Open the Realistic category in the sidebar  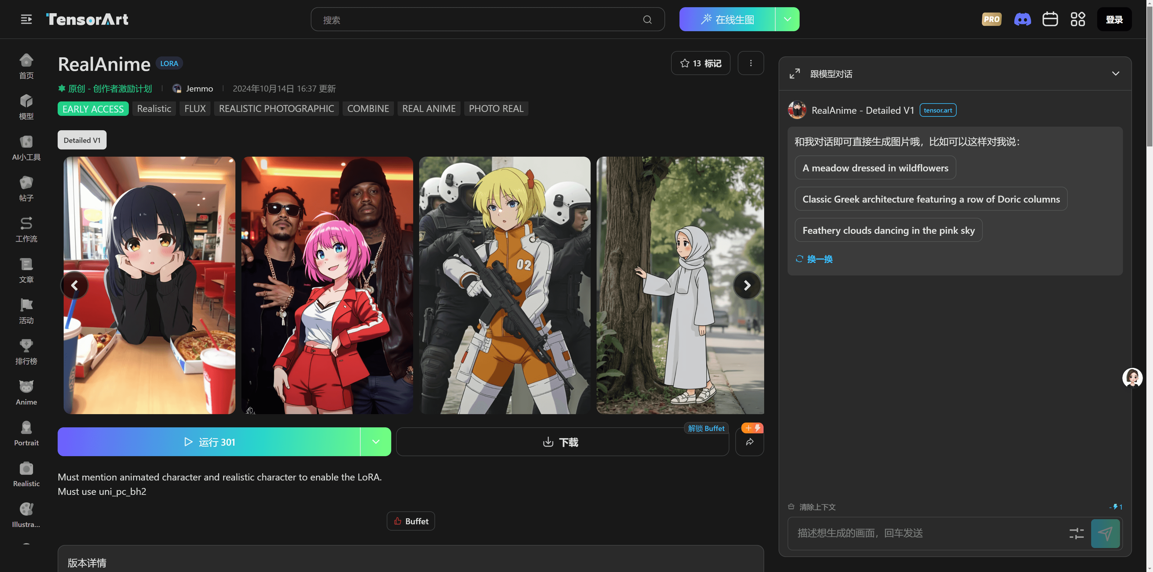26,474
